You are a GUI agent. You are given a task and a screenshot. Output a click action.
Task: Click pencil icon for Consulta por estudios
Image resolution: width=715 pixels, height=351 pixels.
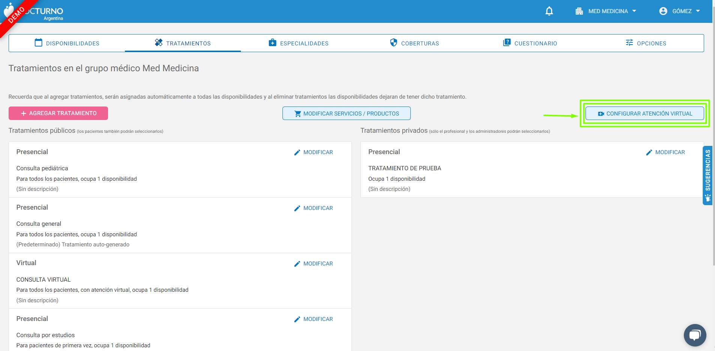point(297,319)
